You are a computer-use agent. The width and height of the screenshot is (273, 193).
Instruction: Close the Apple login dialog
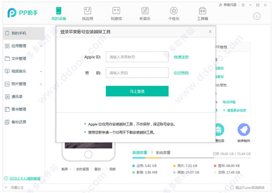click(x=210, y=31)
